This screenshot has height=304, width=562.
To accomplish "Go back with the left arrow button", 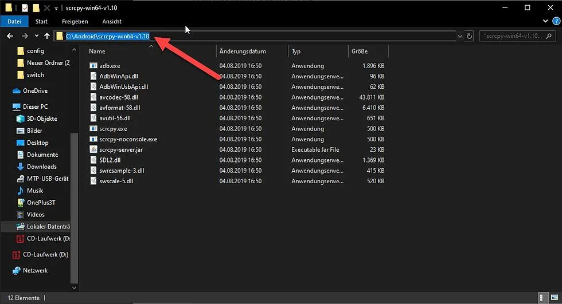I will point(10,35).
